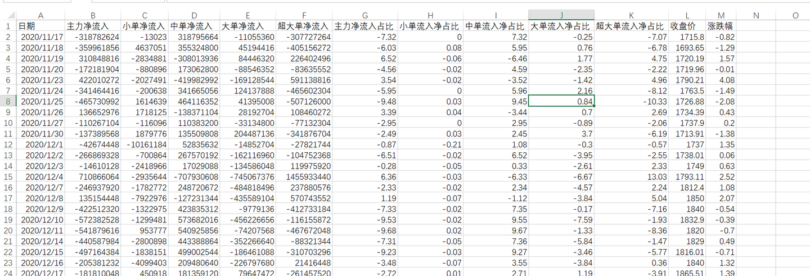The image size is (810, 276).
Task: Select highlighted column J header
Action: pyautogui.click(x=561, y=15)
